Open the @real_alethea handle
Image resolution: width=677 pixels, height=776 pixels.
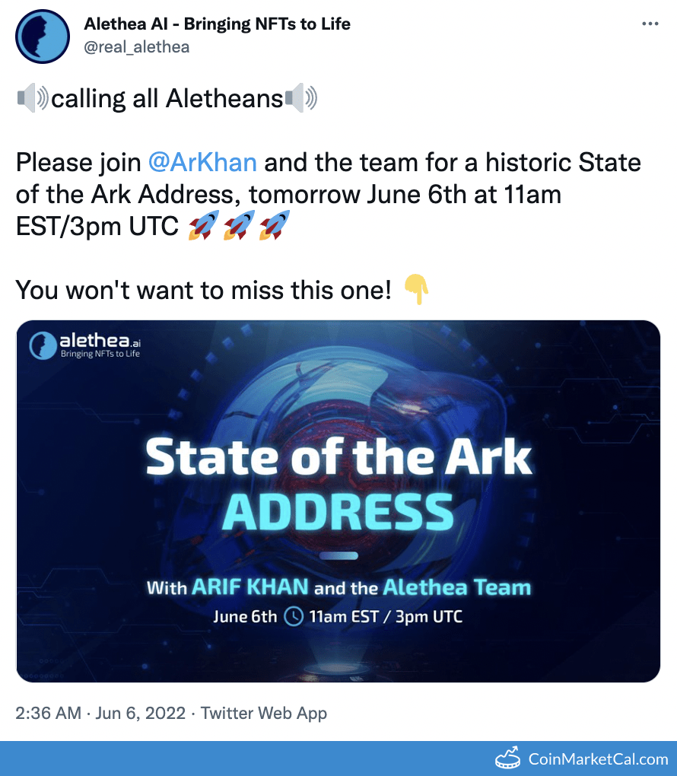[x=137, y=47]
